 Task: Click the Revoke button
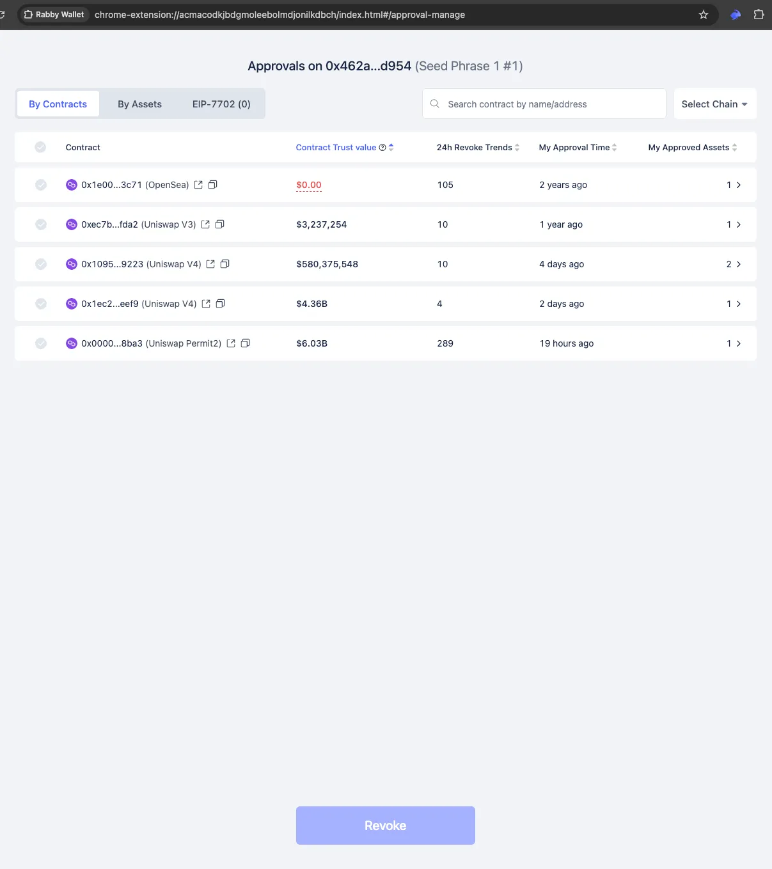(x=385, y=826)
